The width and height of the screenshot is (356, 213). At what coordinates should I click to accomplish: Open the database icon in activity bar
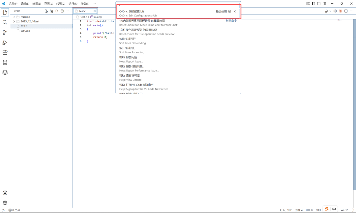point(5,62)
